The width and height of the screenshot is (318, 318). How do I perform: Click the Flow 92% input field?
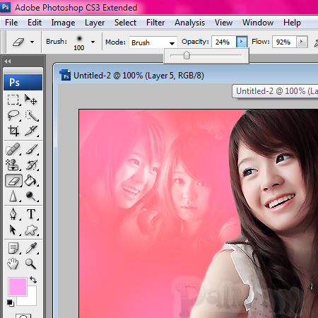point(284,42)
